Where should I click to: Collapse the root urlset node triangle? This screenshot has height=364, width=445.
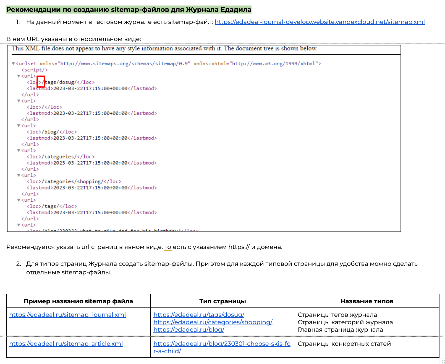13,64
